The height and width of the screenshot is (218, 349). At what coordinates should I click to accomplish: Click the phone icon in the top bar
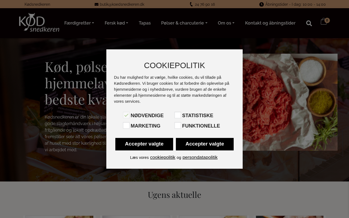pos(191,4)
